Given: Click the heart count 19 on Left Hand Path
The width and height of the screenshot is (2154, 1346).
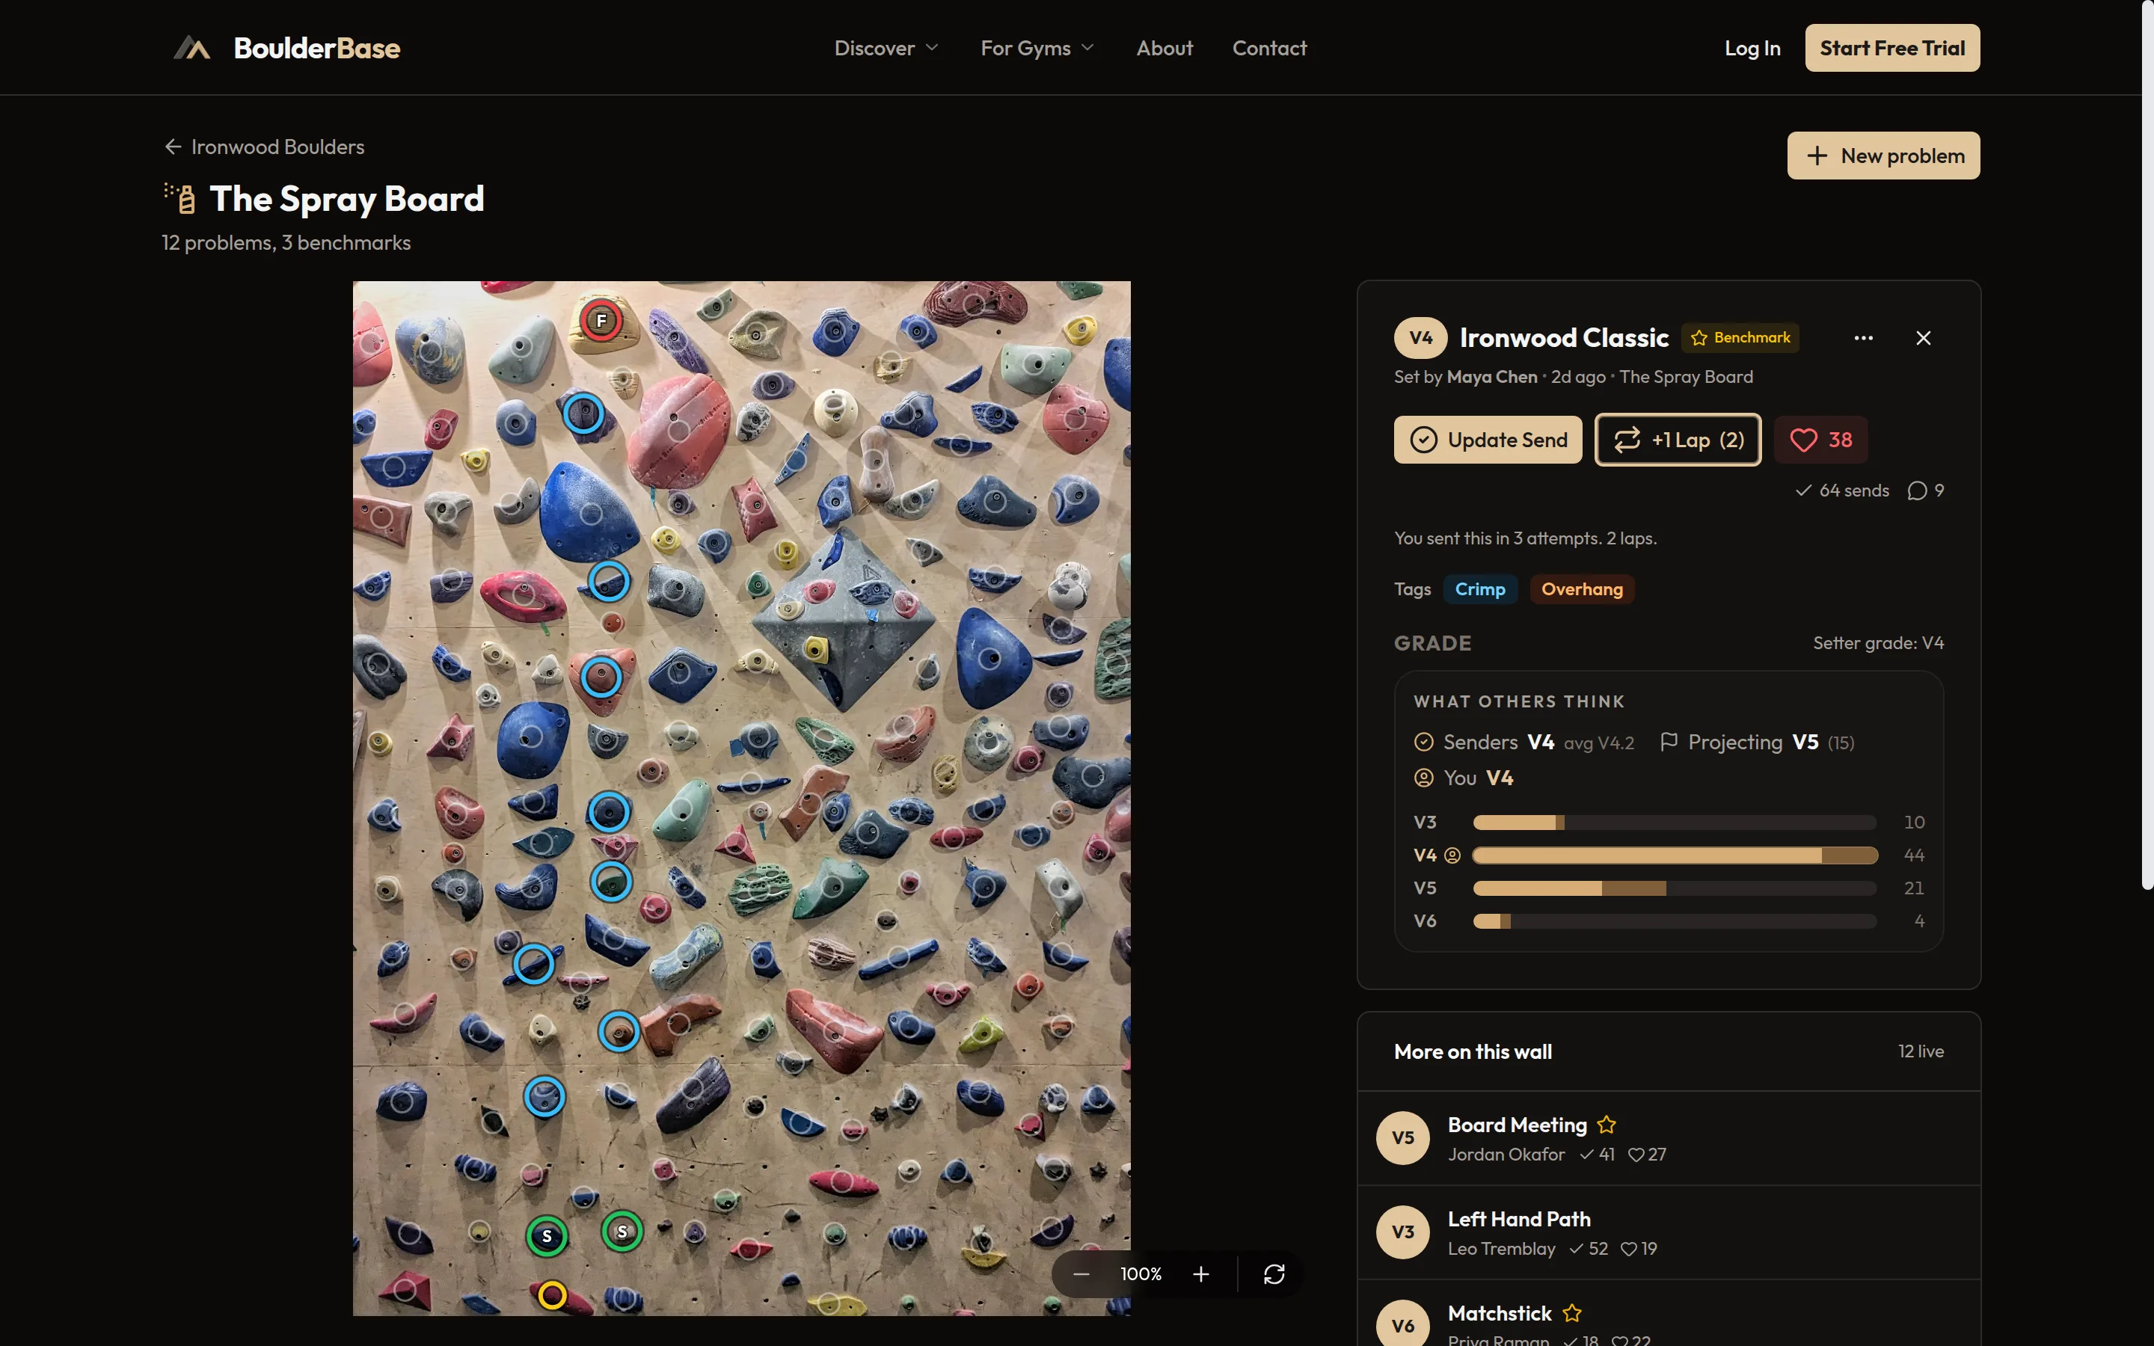Looking at the screenshot, I should pyautogui.click(x=1639, y=1249).
